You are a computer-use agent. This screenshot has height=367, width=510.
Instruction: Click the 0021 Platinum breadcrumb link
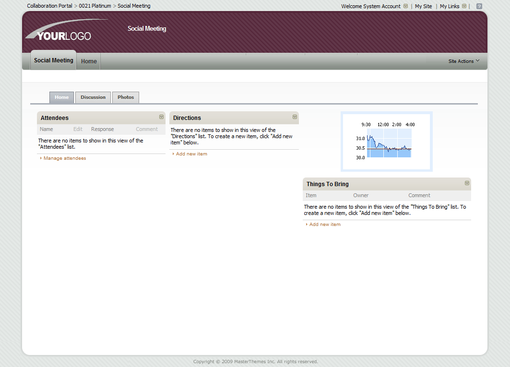pyautogui.click(x=95, y=6)
